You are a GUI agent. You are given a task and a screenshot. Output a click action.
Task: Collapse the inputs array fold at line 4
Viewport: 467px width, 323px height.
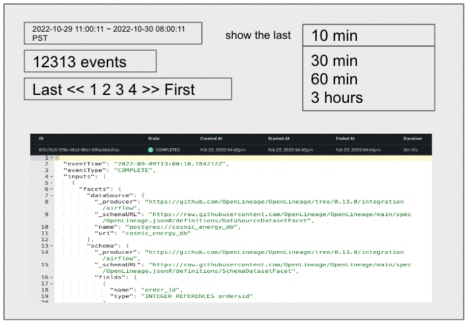(x=51, y=177)
